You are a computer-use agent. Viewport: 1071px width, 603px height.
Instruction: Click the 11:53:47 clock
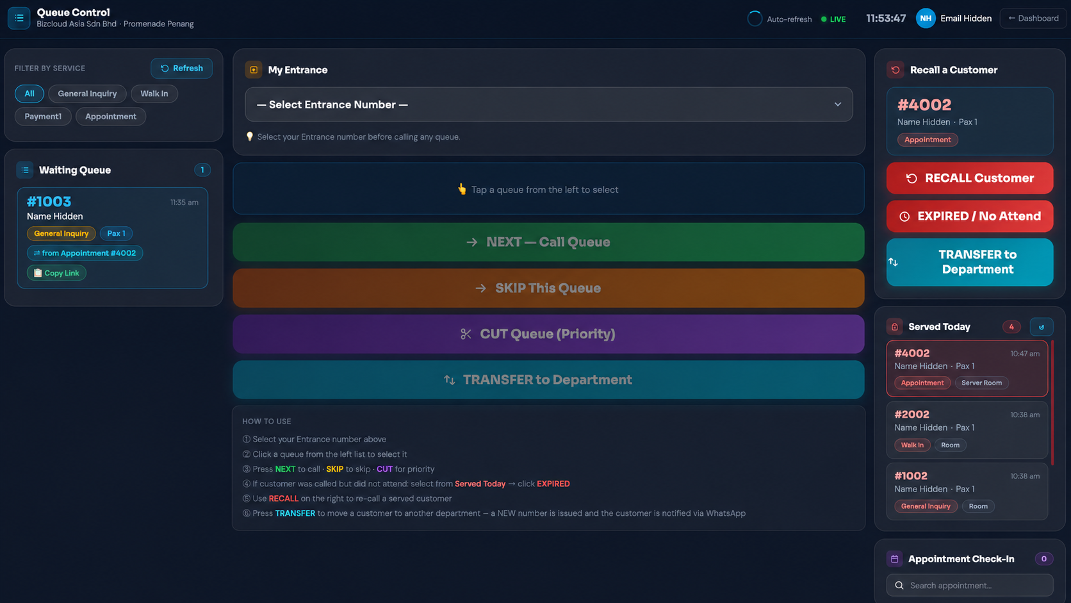coord(886,19)
